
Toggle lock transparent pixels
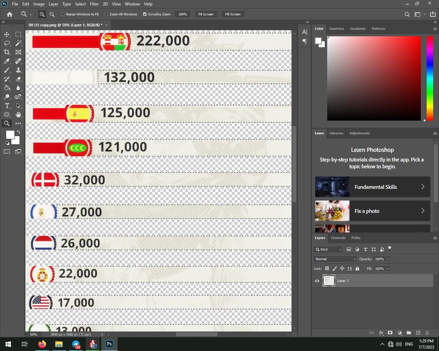tap(327, 268)
